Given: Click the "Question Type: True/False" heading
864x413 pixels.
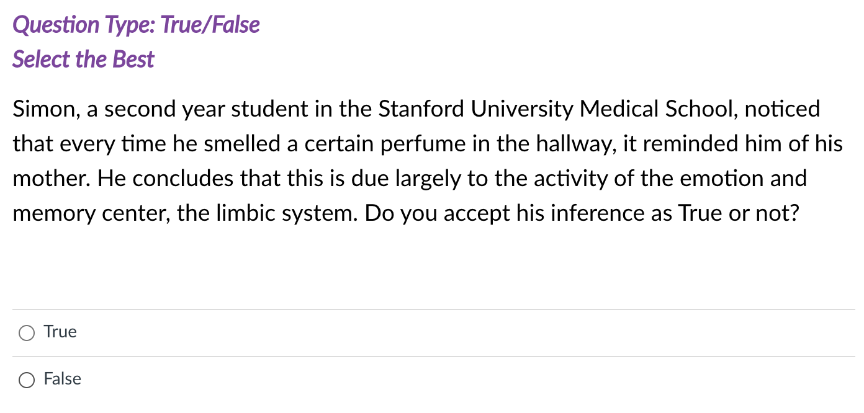Looking at the screenshot, I should [136, 25].
